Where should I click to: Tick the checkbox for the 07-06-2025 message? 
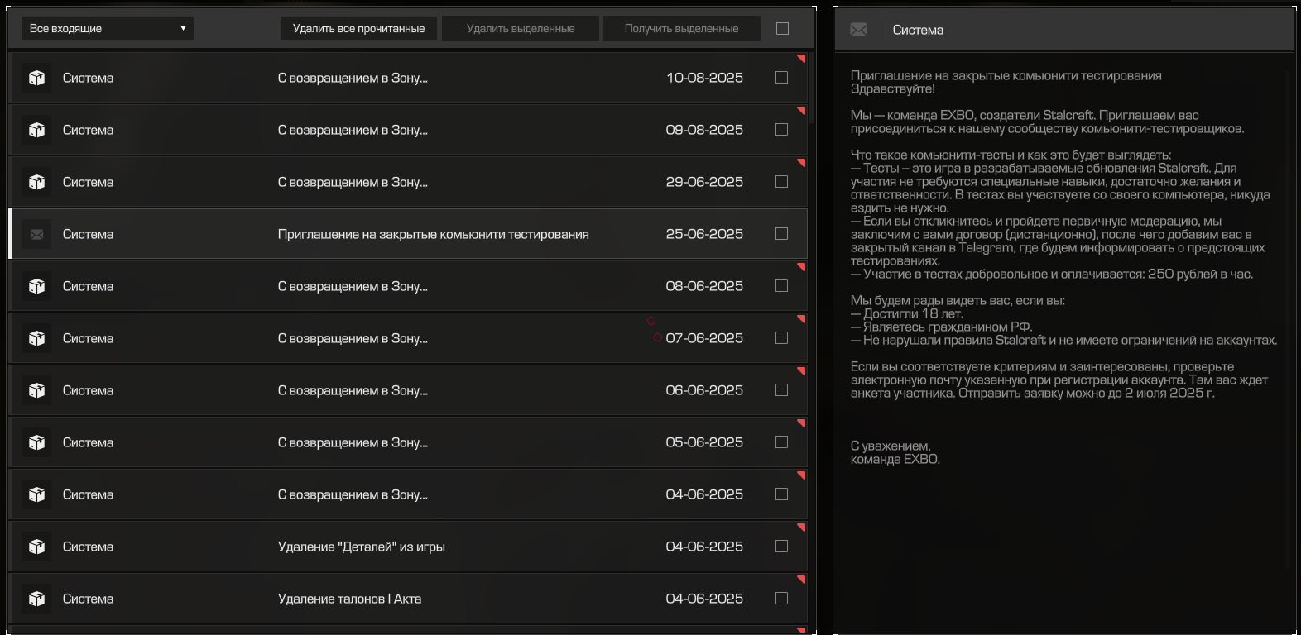[x=781, y=337]
